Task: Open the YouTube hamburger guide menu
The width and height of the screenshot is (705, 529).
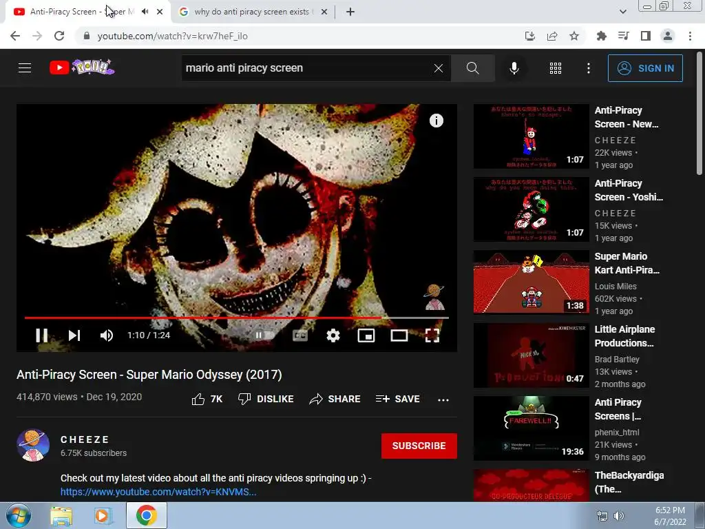Action: tap(25, 68)
